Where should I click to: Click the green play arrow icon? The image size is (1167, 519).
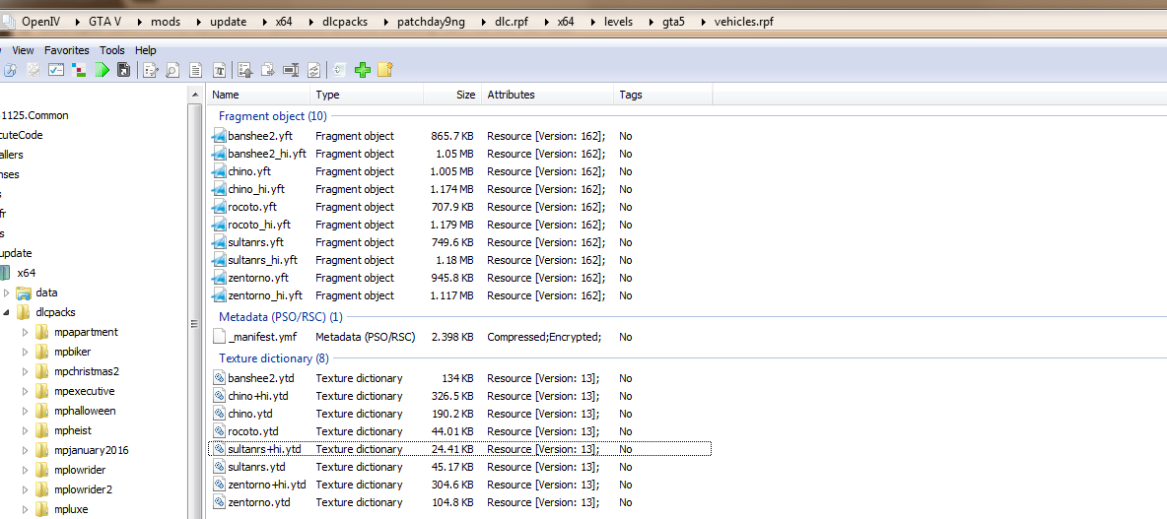(103, 70)
